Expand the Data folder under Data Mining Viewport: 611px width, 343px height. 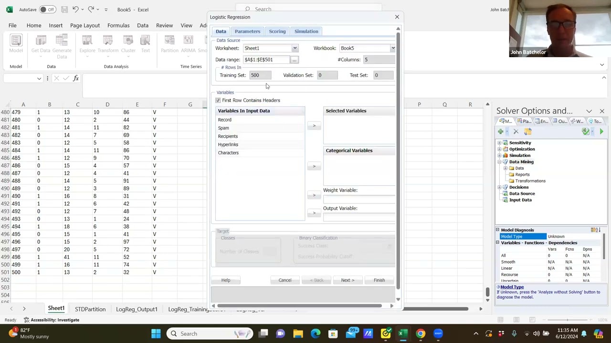506,168
